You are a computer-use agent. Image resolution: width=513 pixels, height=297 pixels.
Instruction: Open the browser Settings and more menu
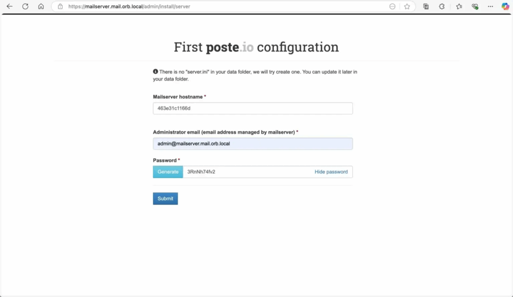(490, 7)
